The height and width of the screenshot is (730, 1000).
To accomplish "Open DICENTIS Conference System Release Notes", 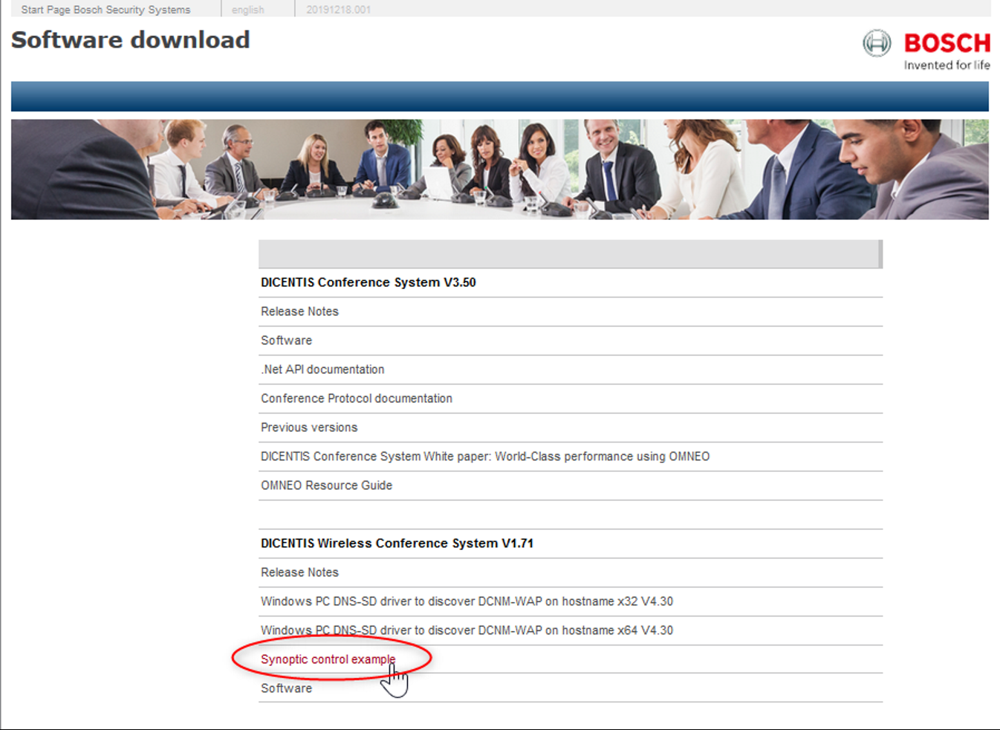I will coord(299,311).
